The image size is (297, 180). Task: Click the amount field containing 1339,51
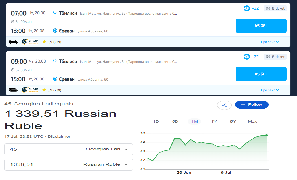coord(28,164)
